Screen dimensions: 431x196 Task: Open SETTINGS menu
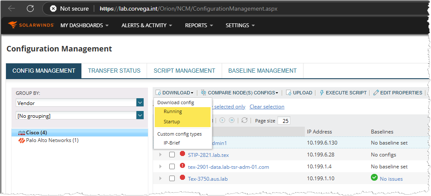(x=240, y=25)
